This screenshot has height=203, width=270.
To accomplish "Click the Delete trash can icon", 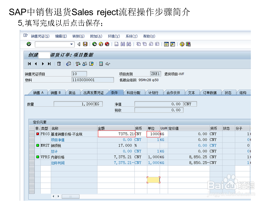I will [x=59, y=64].
